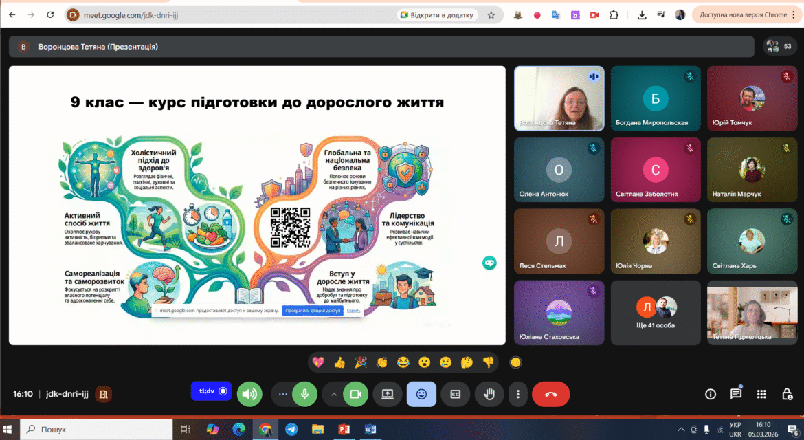Screen dimensions: 804x440
Task: Toggle the microphone on or off
Action: coord(304,394)
